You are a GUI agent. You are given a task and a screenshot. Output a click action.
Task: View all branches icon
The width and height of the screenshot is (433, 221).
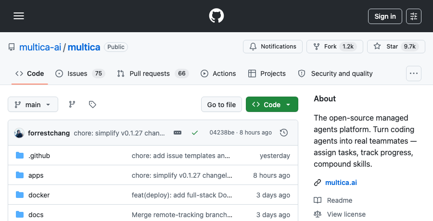tap(72, 104)
